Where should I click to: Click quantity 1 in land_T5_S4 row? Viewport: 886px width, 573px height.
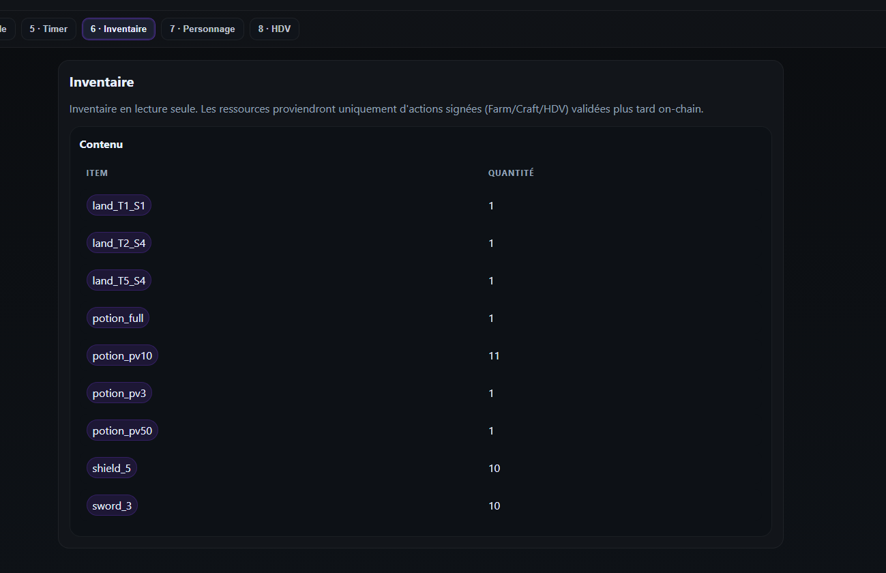point(491,280)
